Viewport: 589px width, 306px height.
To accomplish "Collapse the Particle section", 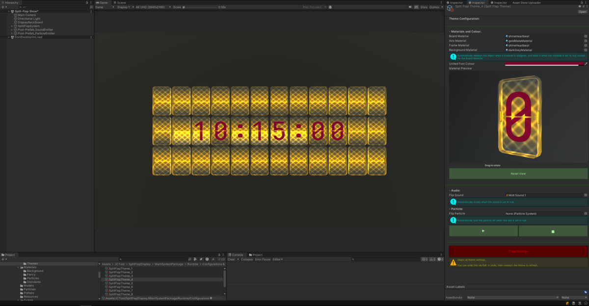I will pos(456,209).
